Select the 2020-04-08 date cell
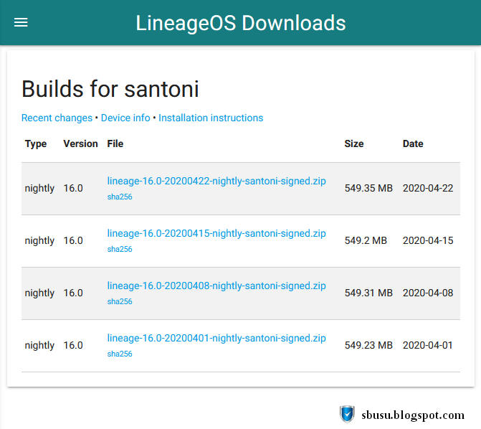Screen dimensions: 481x429 pos(428,293)
